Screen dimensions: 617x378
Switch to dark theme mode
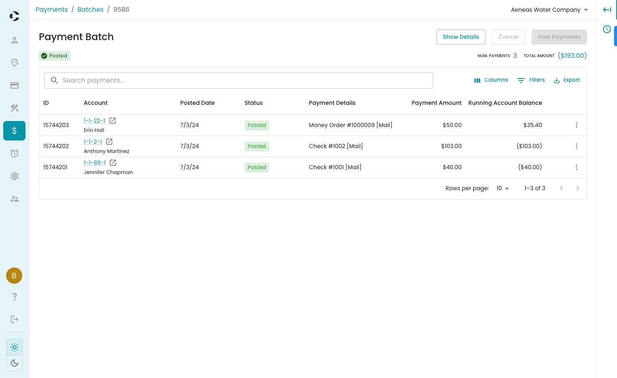[x=15, y=363]
